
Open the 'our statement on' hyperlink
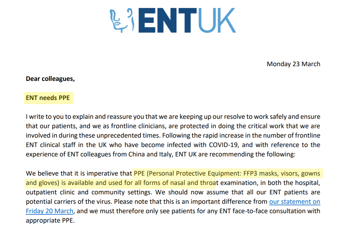click(x=295, y=202)
